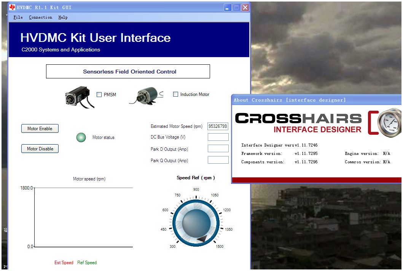Open the Connection menu

(x=40, y=17)
